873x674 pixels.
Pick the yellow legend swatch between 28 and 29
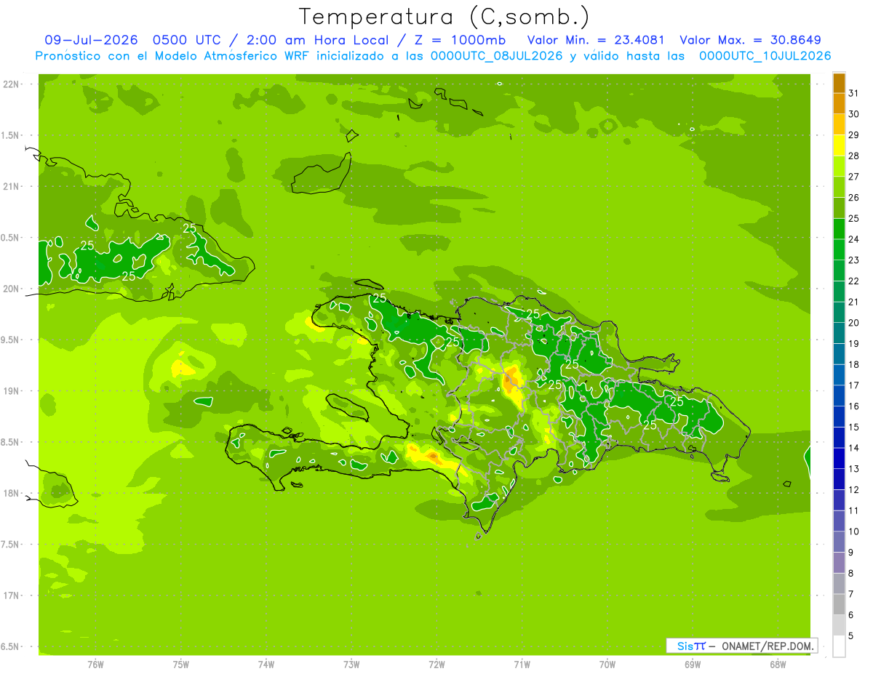click(x=839, y=145)
